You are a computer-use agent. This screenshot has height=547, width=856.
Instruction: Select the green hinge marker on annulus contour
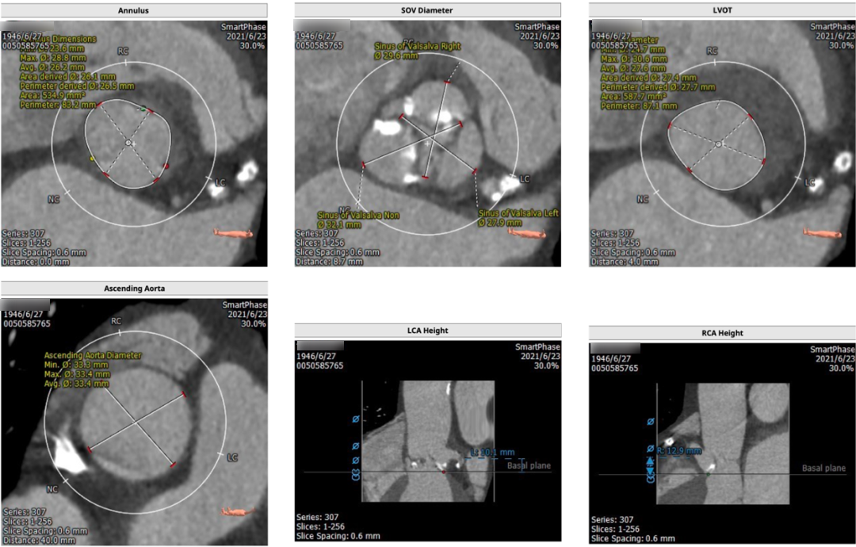click(x=143, y=109)
